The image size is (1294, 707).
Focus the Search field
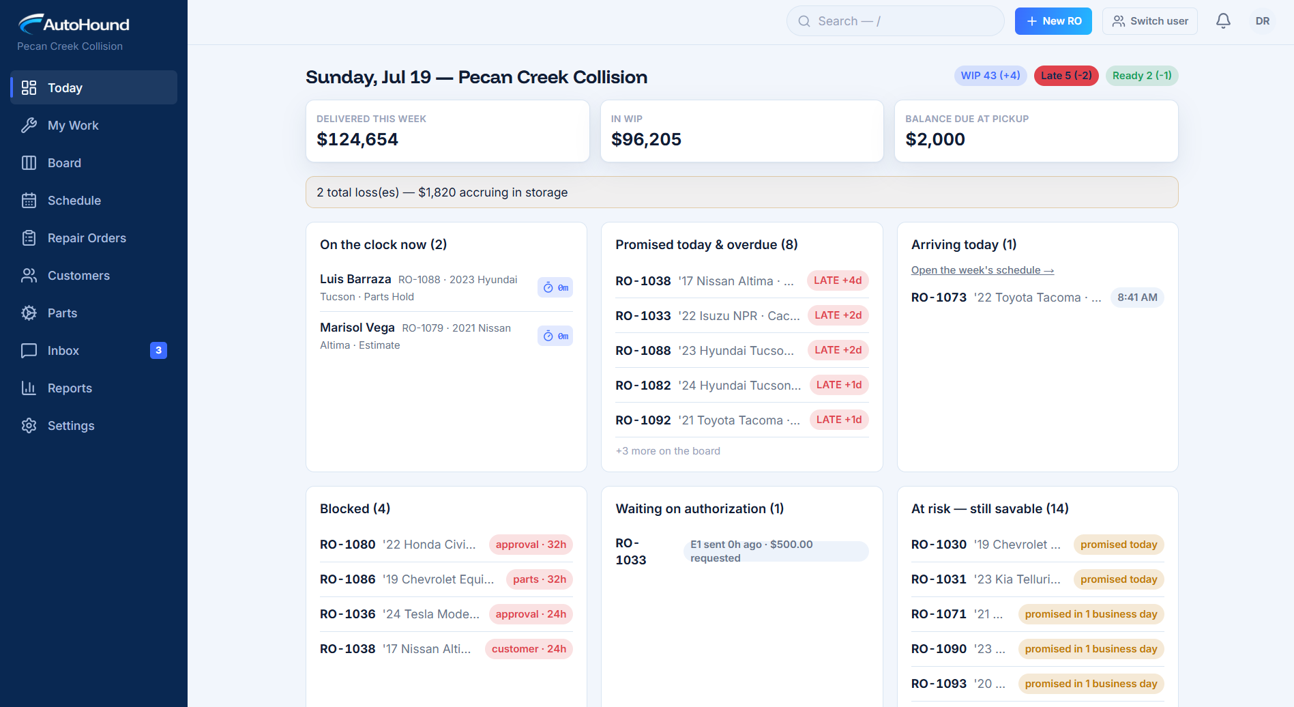click(x=895, y=21)
